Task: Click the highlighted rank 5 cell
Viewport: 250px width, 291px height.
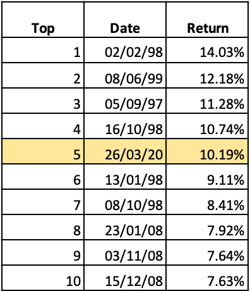Action: (43, 151)
